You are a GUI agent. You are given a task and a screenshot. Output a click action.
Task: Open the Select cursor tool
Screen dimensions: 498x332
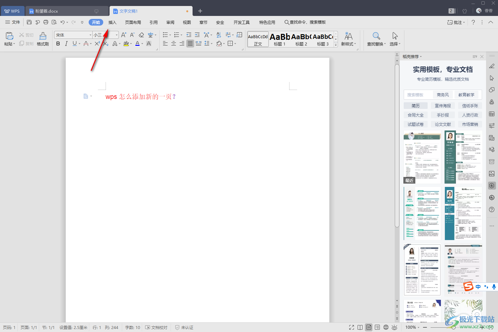395,36
